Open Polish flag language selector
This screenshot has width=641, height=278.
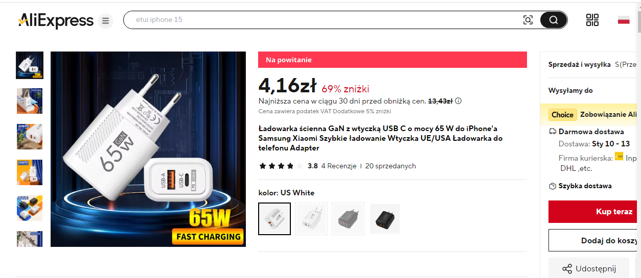point(624,20)
